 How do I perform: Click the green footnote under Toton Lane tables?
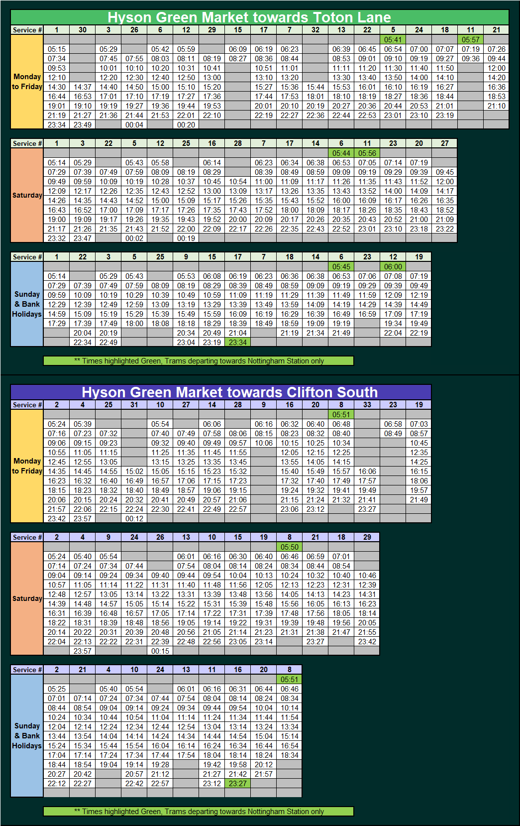click(199, 361)
